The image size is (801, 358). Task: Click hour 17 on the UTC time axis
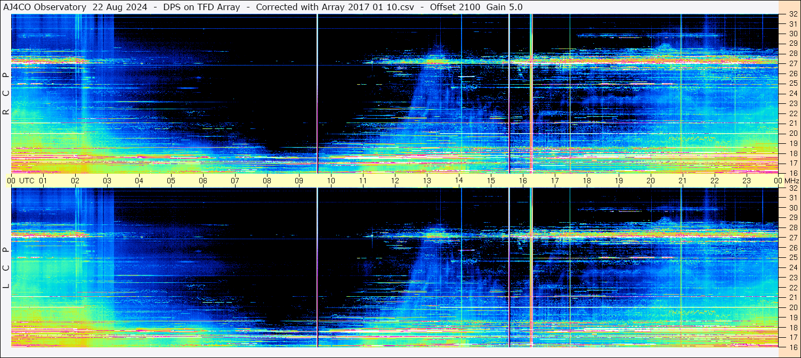555,181
